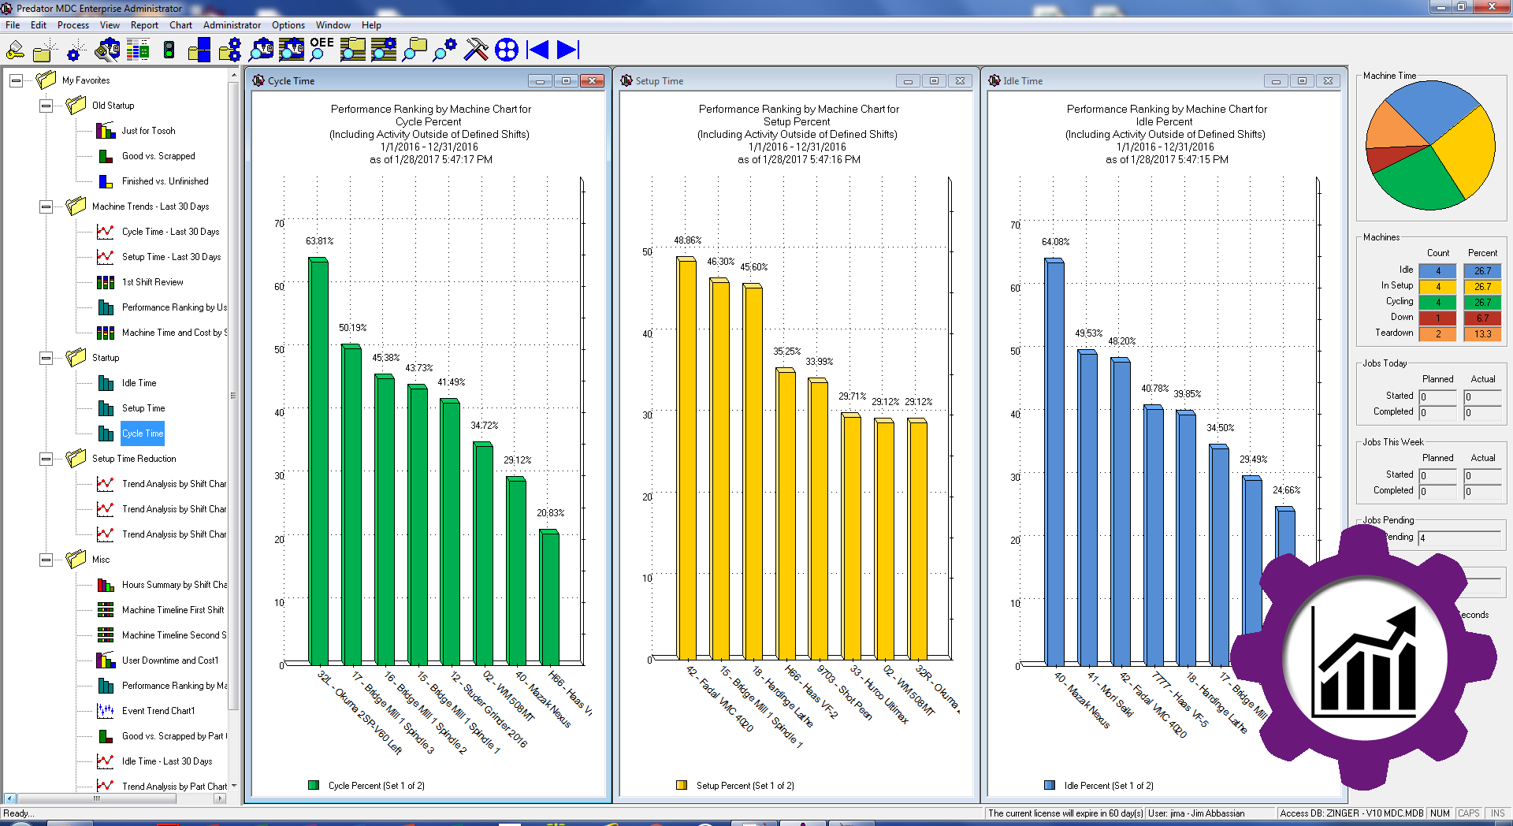Open the Chart menu

click(180, 24)
